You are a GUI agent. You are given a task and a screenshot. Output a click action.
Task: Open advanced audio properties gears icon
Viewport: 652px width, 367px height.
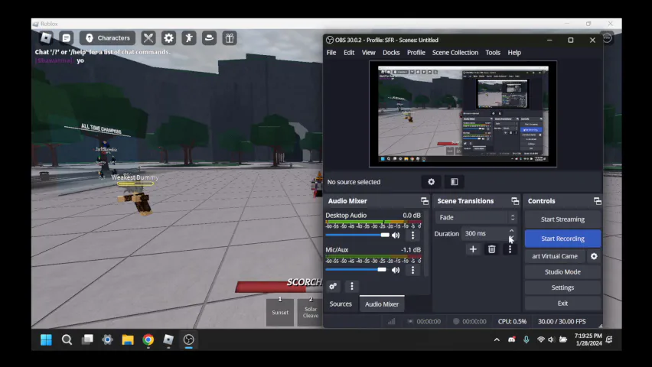[x=333, y=286]
